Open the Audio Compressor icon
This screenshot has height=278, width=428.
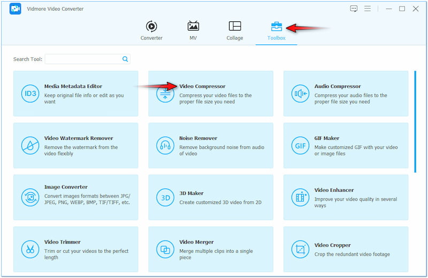coord(300,94)
